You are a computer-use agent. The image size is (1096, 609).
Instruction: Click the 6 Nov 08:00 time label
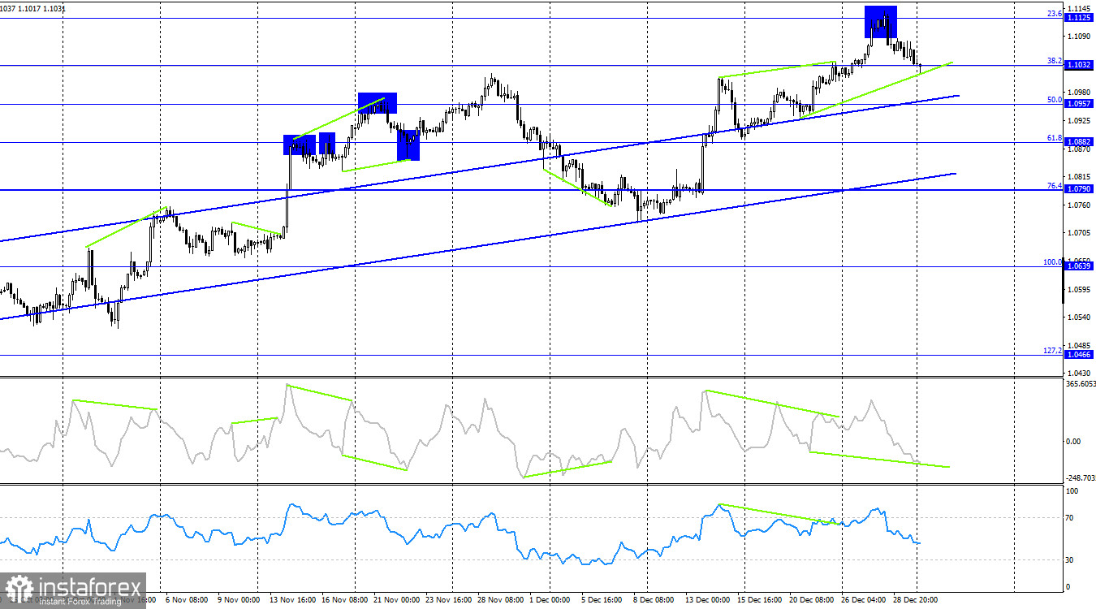coord(186,600)
